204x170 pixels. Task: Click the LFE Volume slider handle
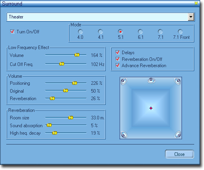[x=77, y=55]
